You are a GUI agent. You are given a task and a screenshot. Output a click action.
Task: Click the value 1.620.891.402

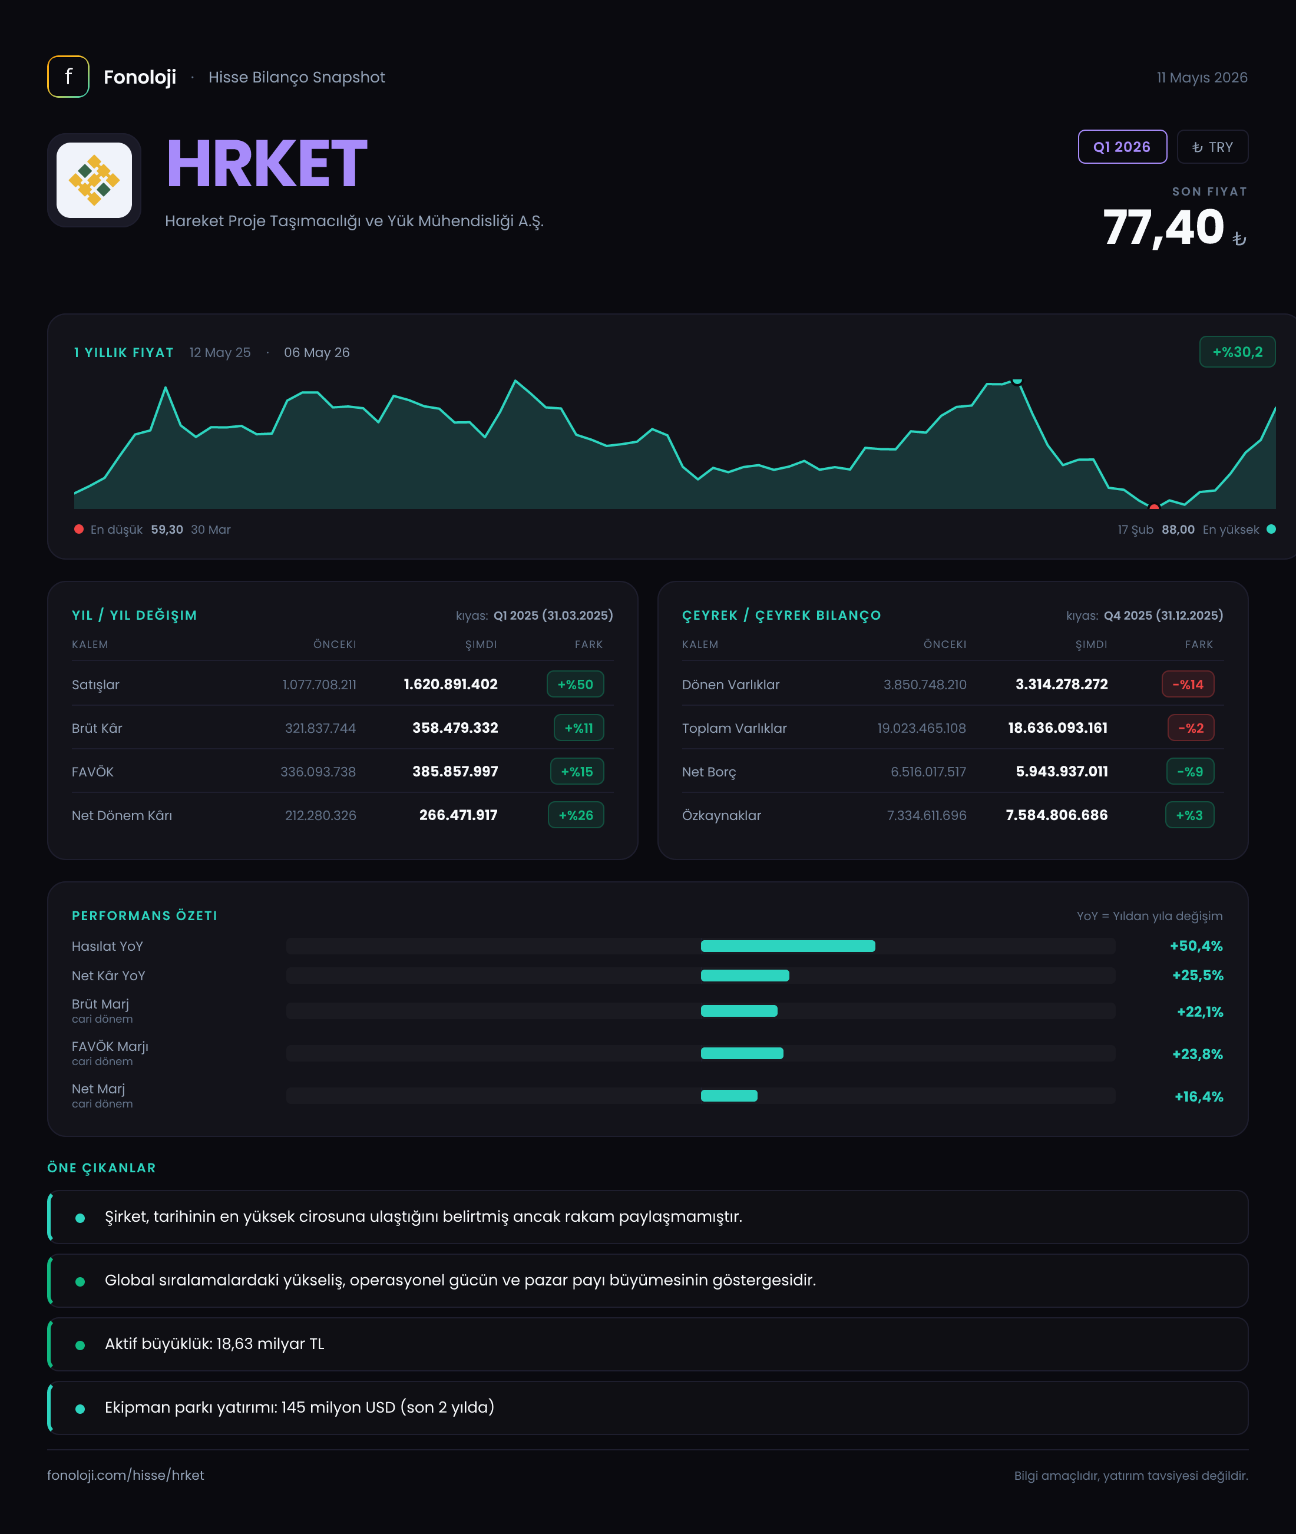pyautogui.click(x=451, y=684)
